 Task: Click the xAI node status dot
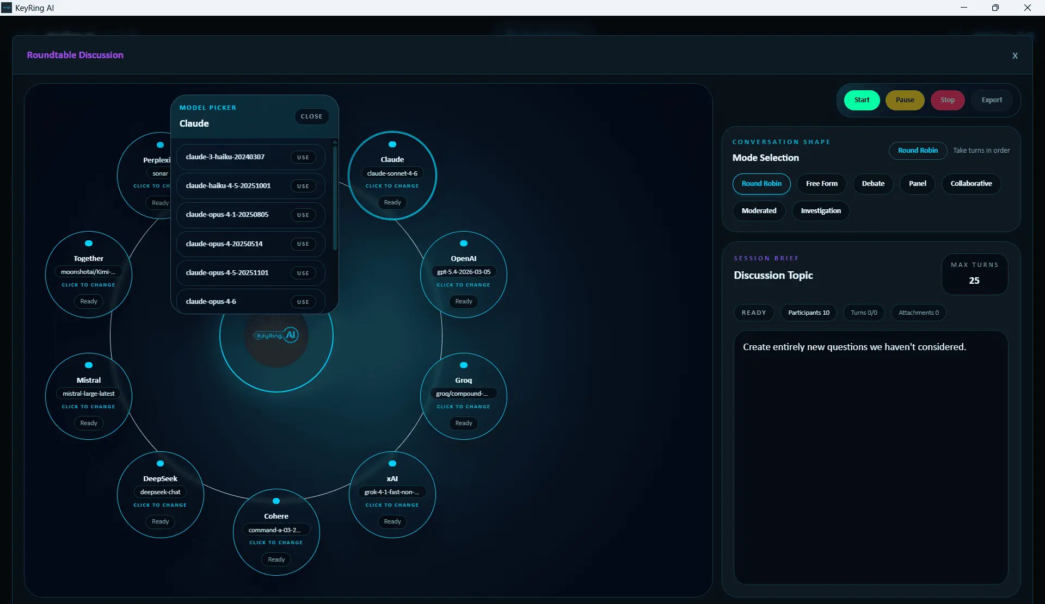pyautogui.click(x=392, y=464)
